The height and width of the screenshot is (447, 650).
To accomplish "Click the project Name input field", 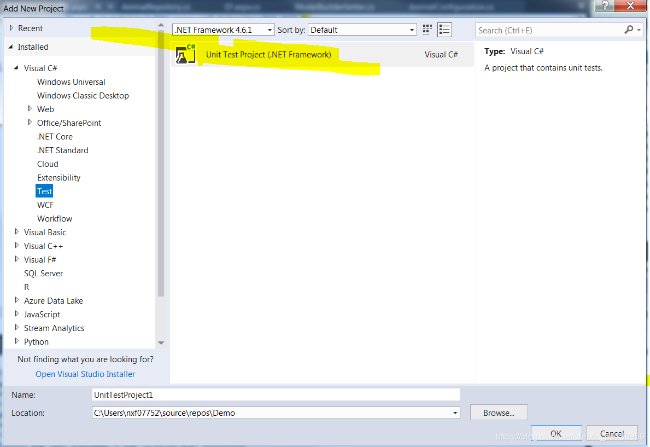I will click(x=276, y=394).
